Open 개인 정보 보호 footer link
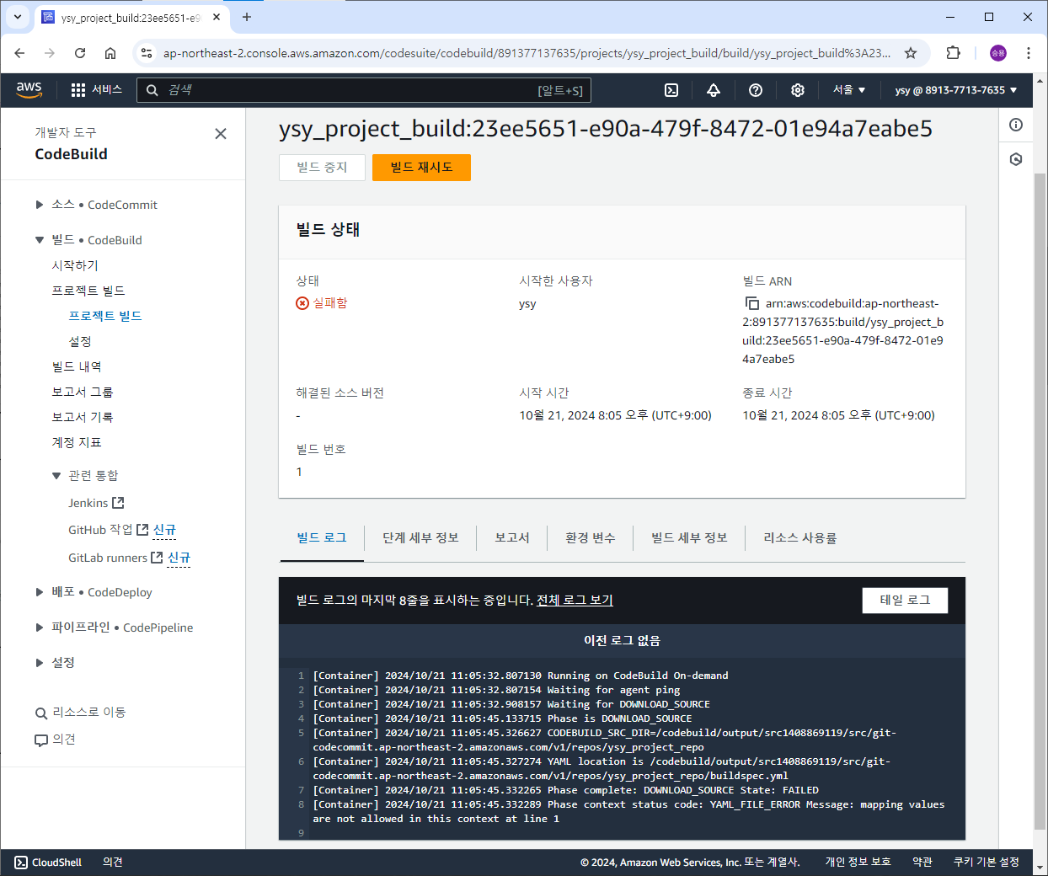Screen dimensions: 1048x876 858,863
